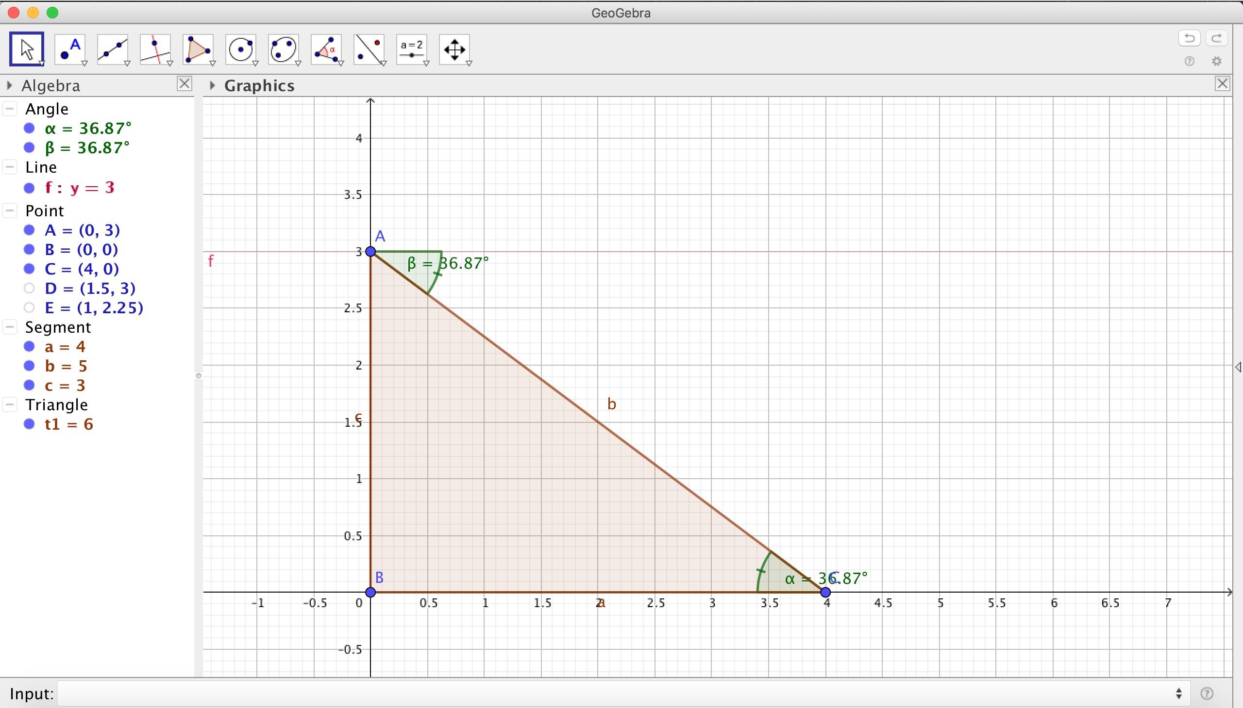Close the Algebra view panel
The height and width of the screenshot is (708, 1243).
(184, 84)
